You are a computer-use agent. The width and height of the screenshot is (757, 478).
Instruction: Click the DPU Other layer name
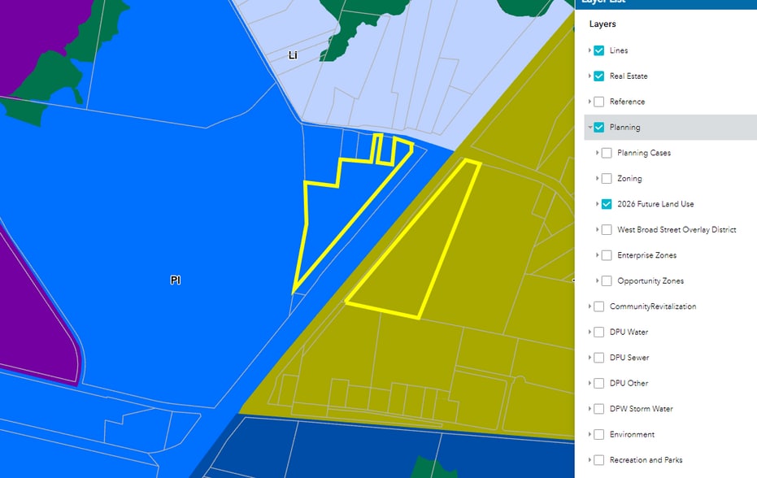coord(629,384)
